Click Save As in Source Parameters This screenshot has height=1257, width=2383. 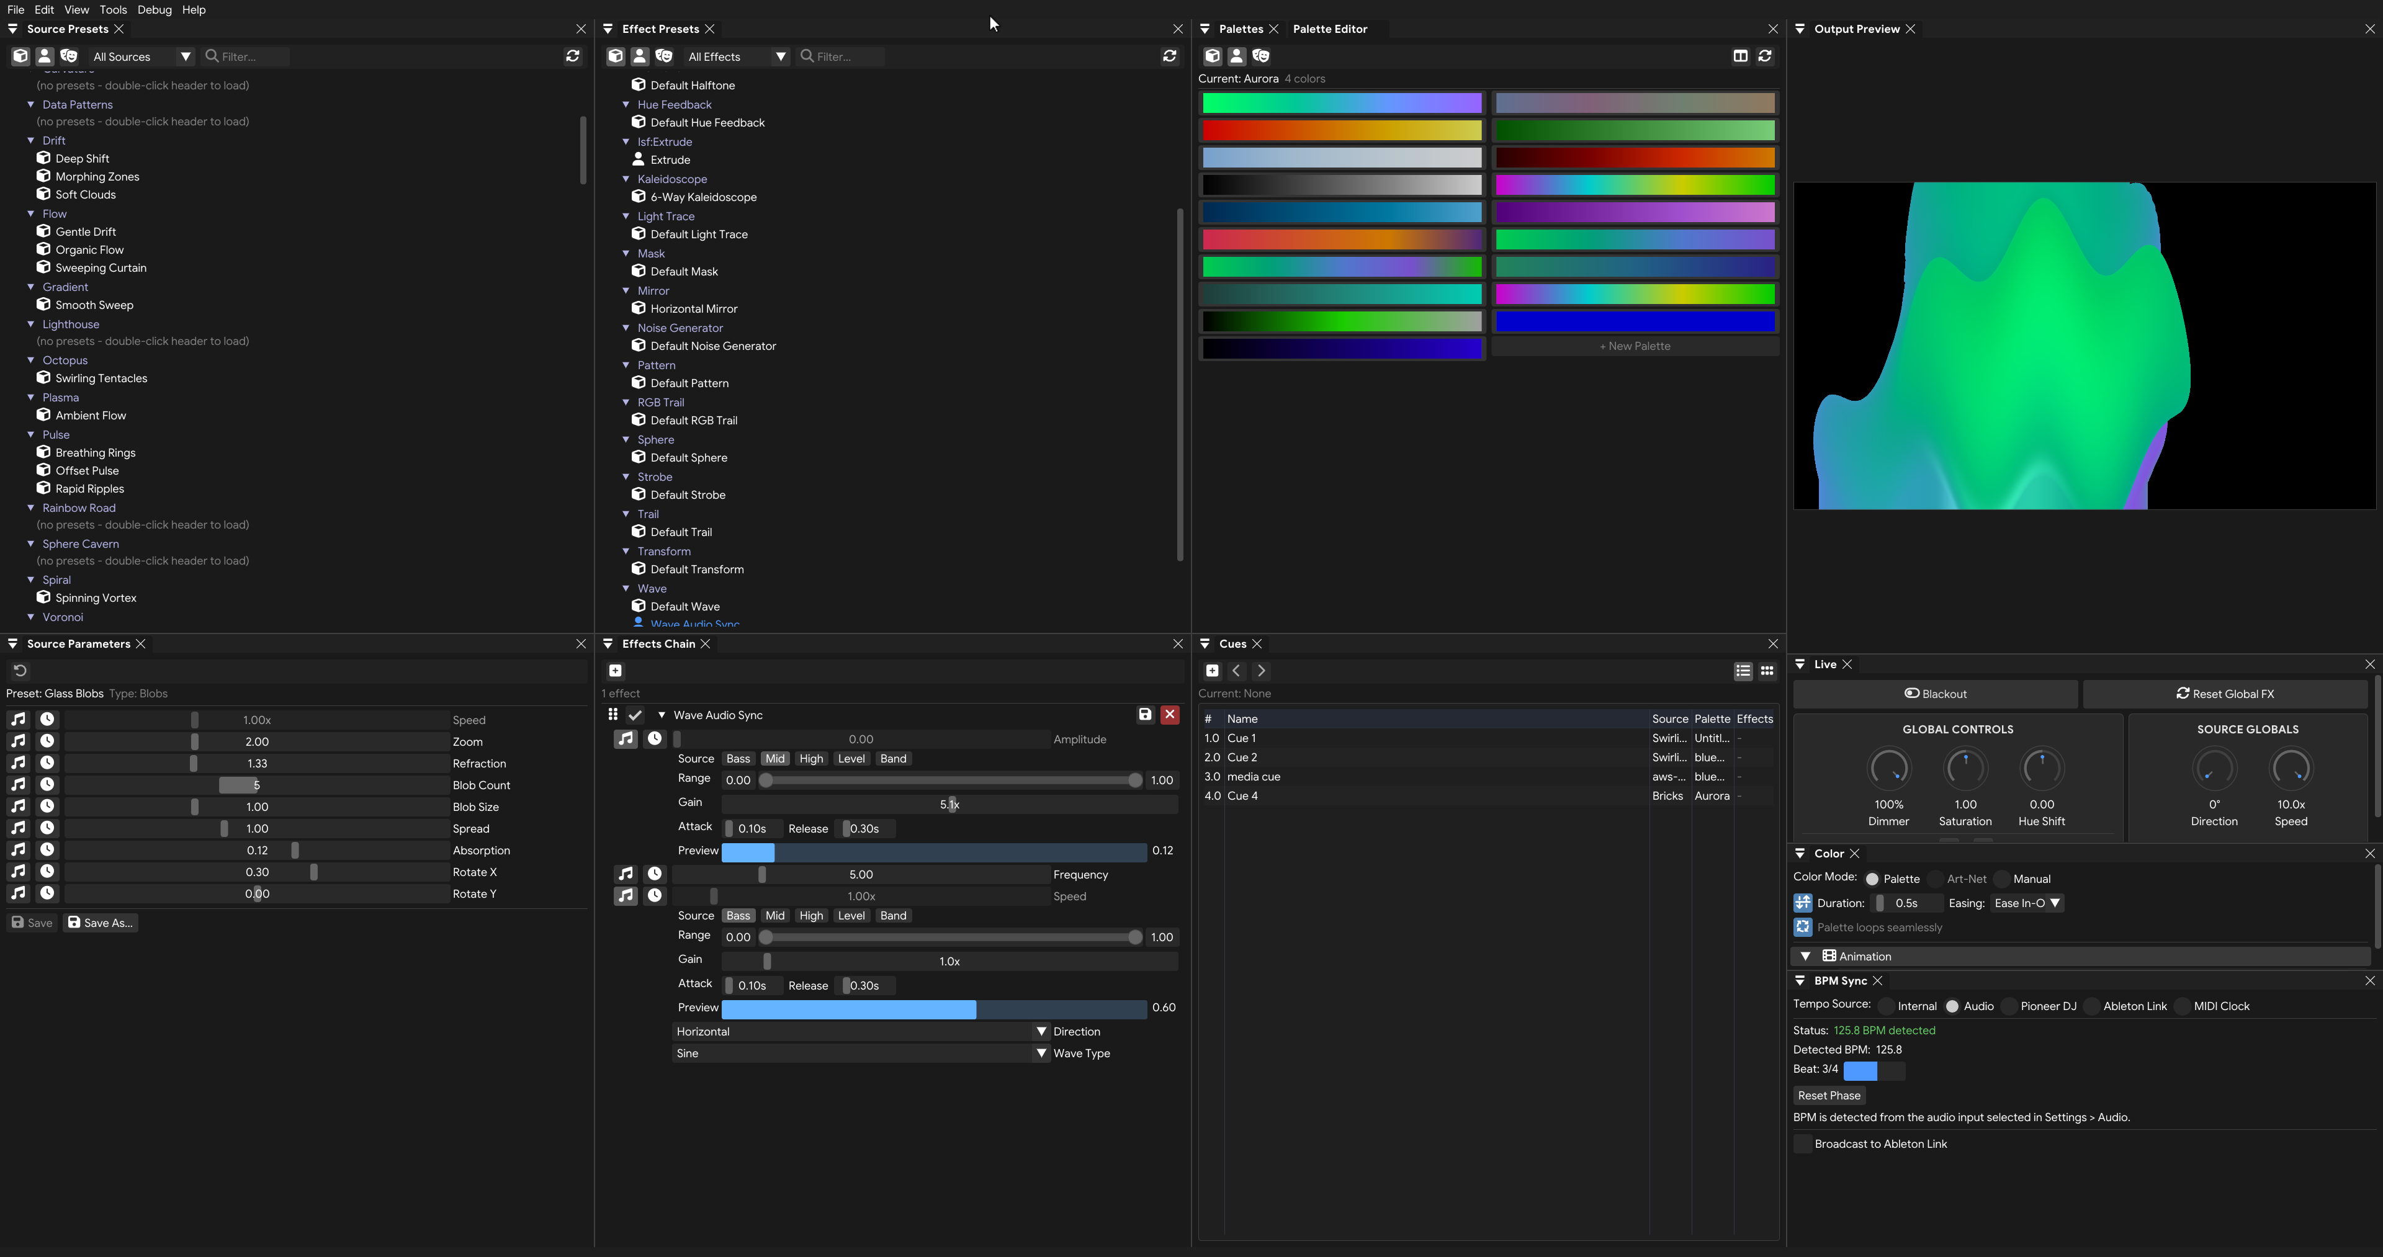pyautogui.click(x=101, y=922)
